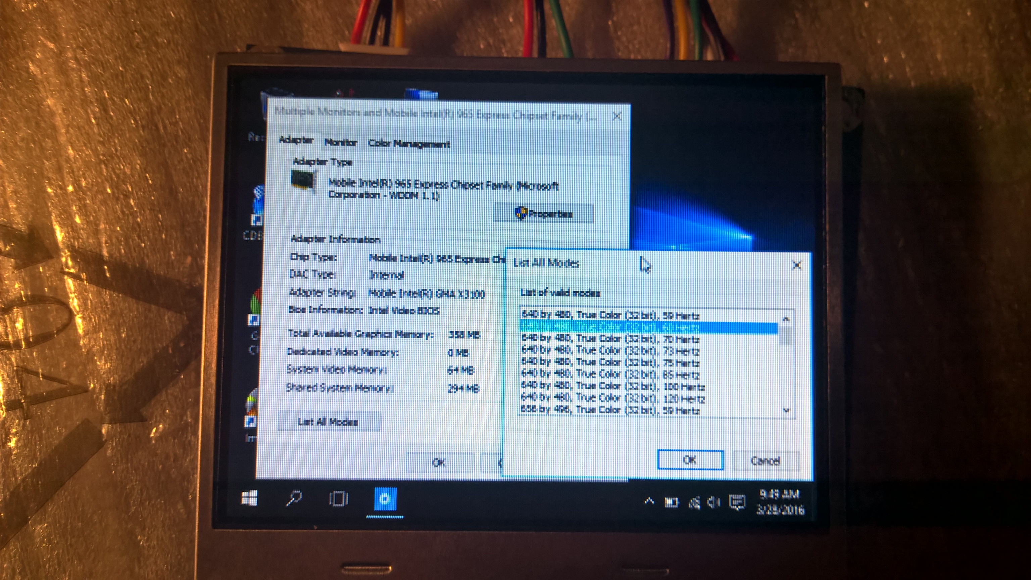Click the DAC Type Internal value
Screen dimensions: 1031x580
click(386, 275)
